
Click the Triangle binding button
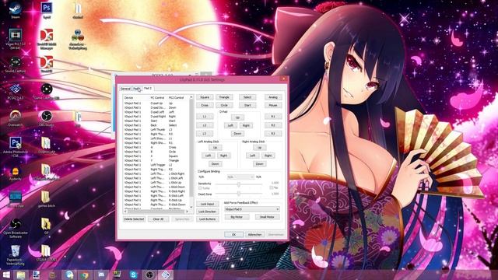[x=224, y=97]
